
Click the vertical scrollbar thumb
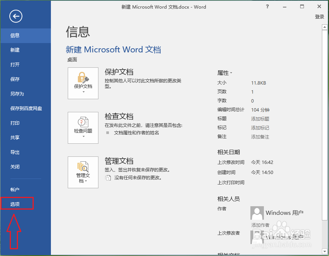325,125
